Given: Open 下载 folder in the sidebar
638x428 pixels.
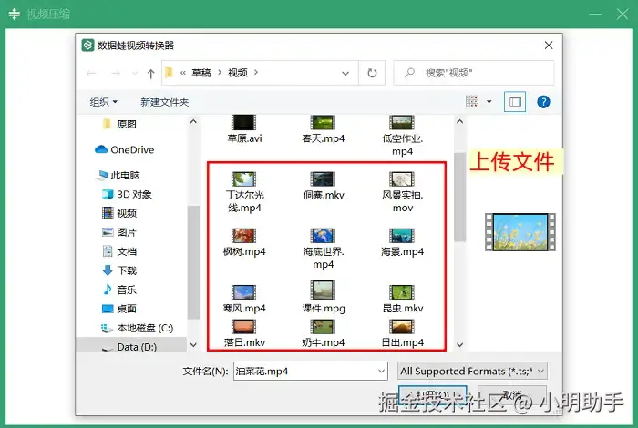Looking at the screenshot, I should tap(118, 270).
